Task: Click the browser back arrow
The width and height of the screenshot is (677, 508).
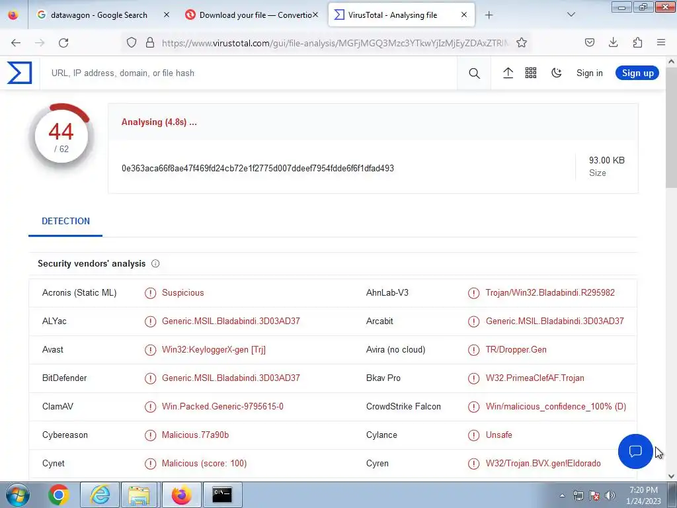Action: [x=16, y=42]
